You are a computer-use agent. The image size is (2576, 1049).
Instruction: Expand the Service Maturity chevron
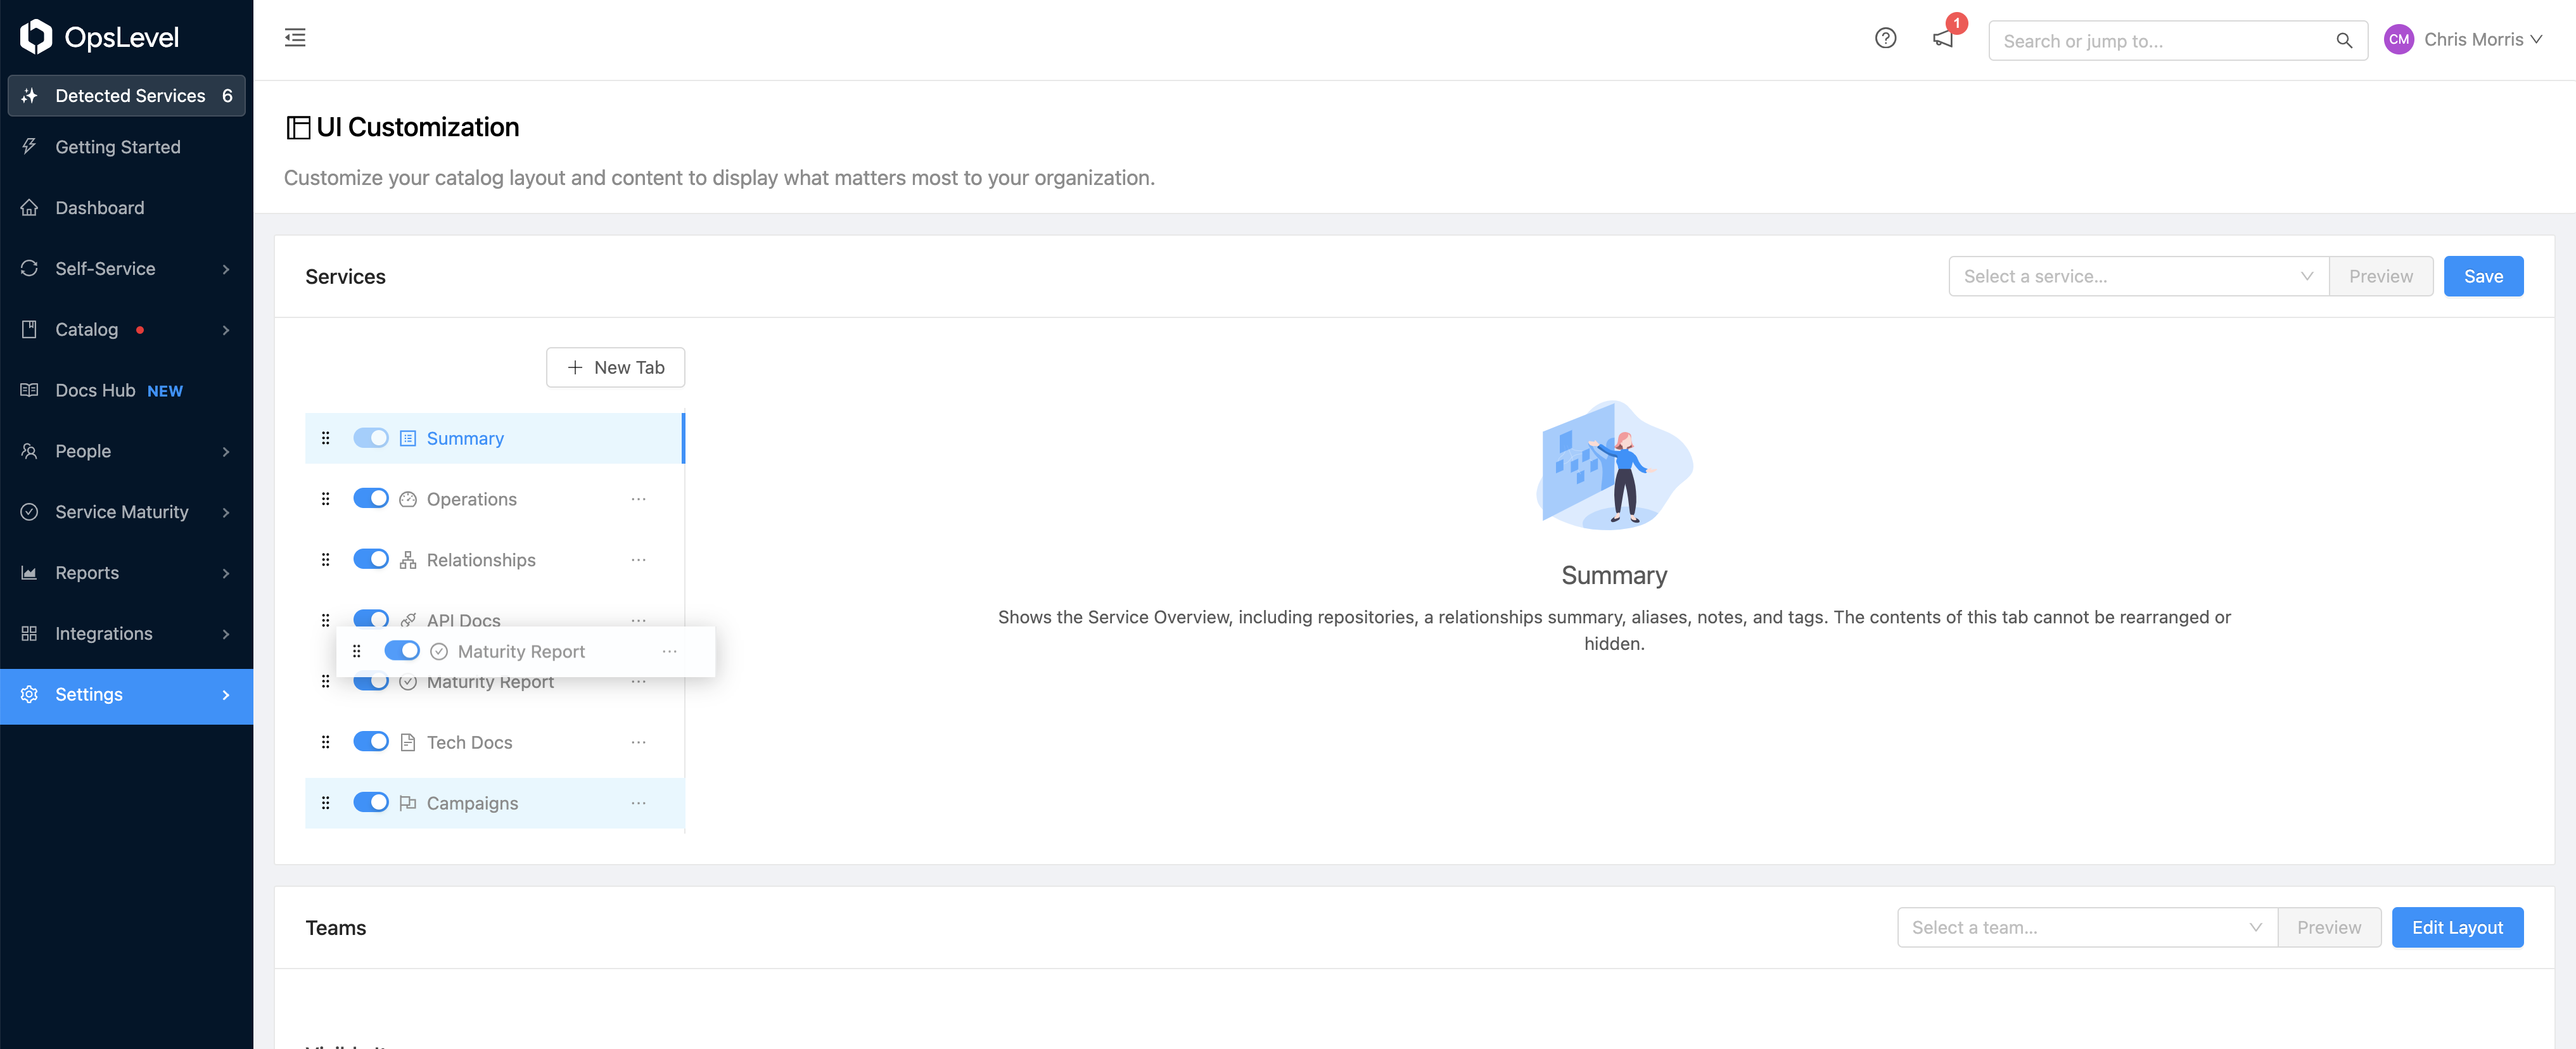[x=226, y=513]
